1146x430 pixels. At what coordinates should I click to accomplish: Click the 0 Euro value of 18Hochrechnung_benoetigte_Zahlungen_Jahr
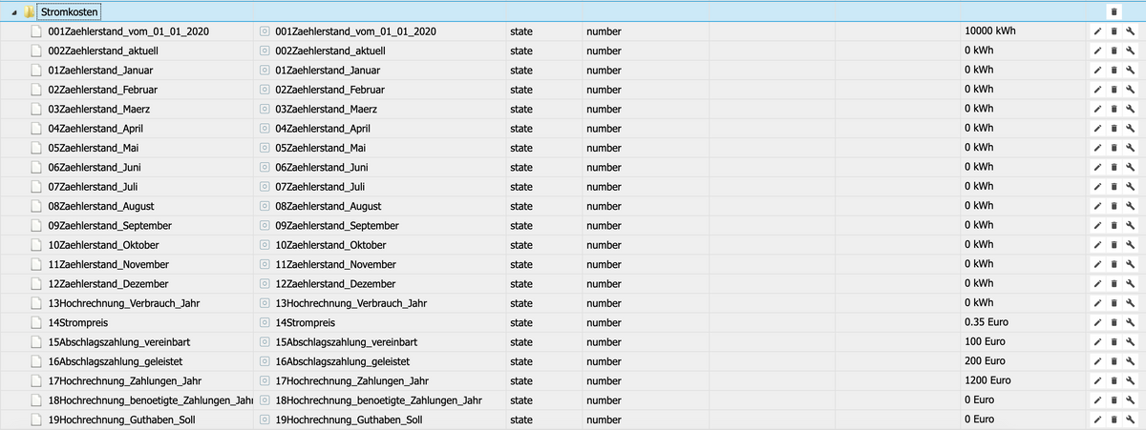[x=1023, y=399]
